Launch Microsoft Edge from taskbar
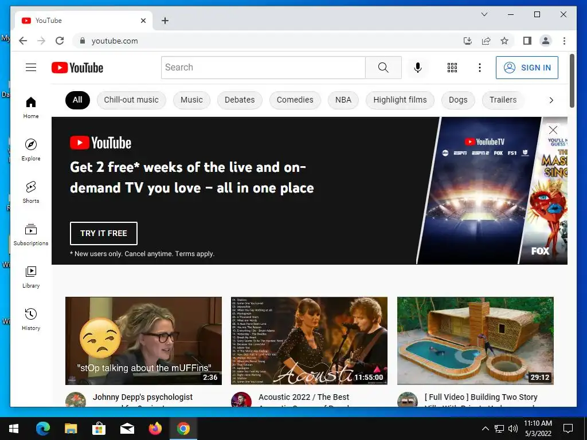 point(42,429)
